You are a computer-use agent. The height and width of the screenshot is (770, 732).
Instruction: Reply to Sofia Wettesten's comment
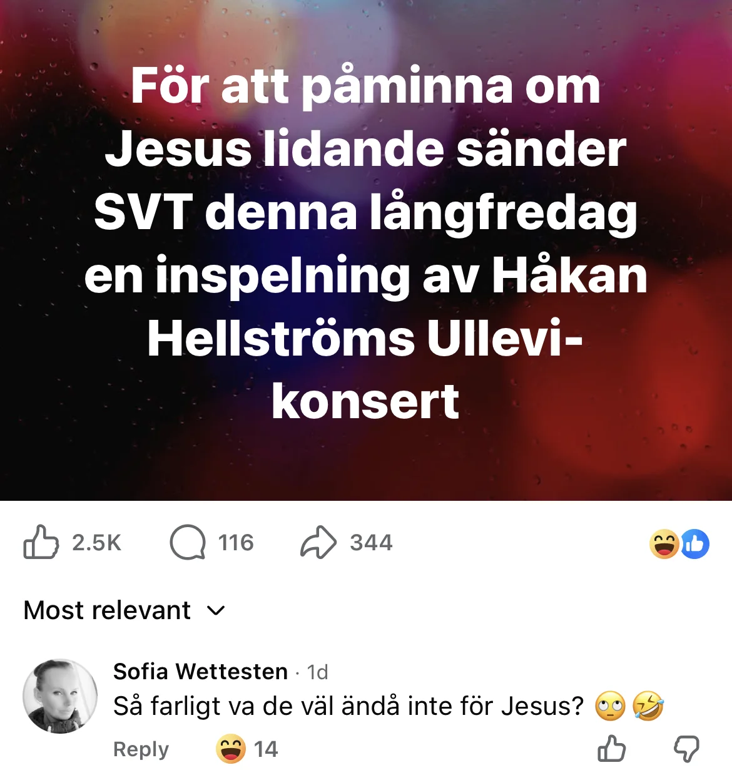coord(141,749)
